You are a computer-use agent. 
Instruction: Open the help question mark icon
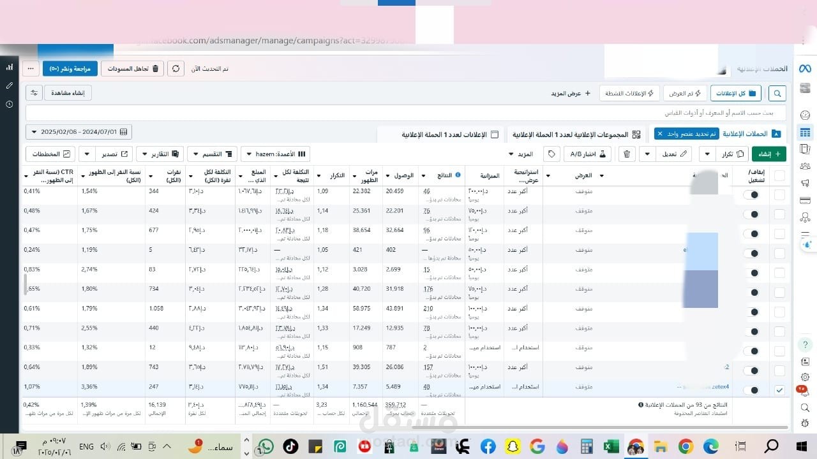[x=805, y=344]
